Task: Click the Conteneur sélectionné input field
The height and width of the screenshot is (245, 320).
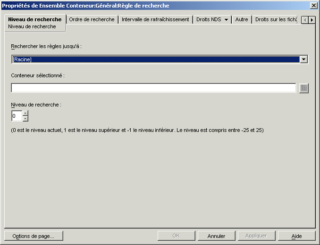Action: tap(153, 88)
